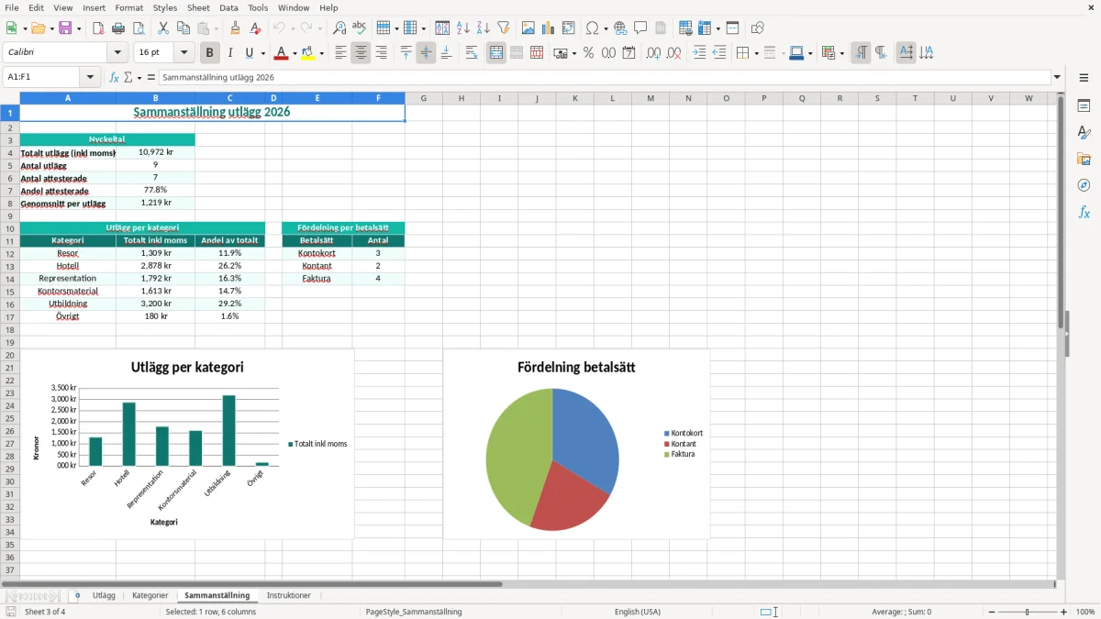
Task: Click the Save document icon
Action: (x=64, y=28)
